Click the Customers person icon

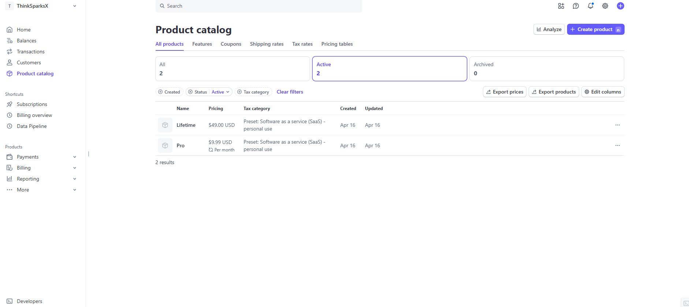coord(10,62)
